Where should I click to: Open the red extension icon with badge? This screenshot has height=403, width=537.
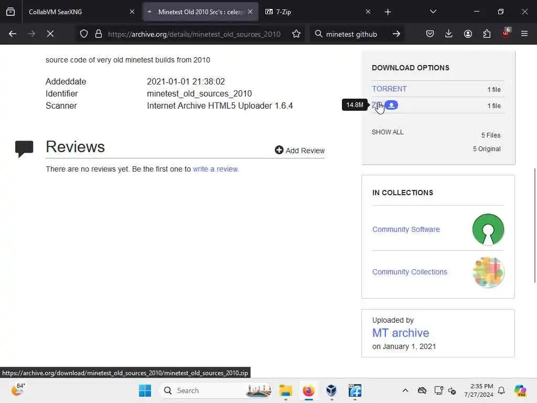(x=506, y=33)
